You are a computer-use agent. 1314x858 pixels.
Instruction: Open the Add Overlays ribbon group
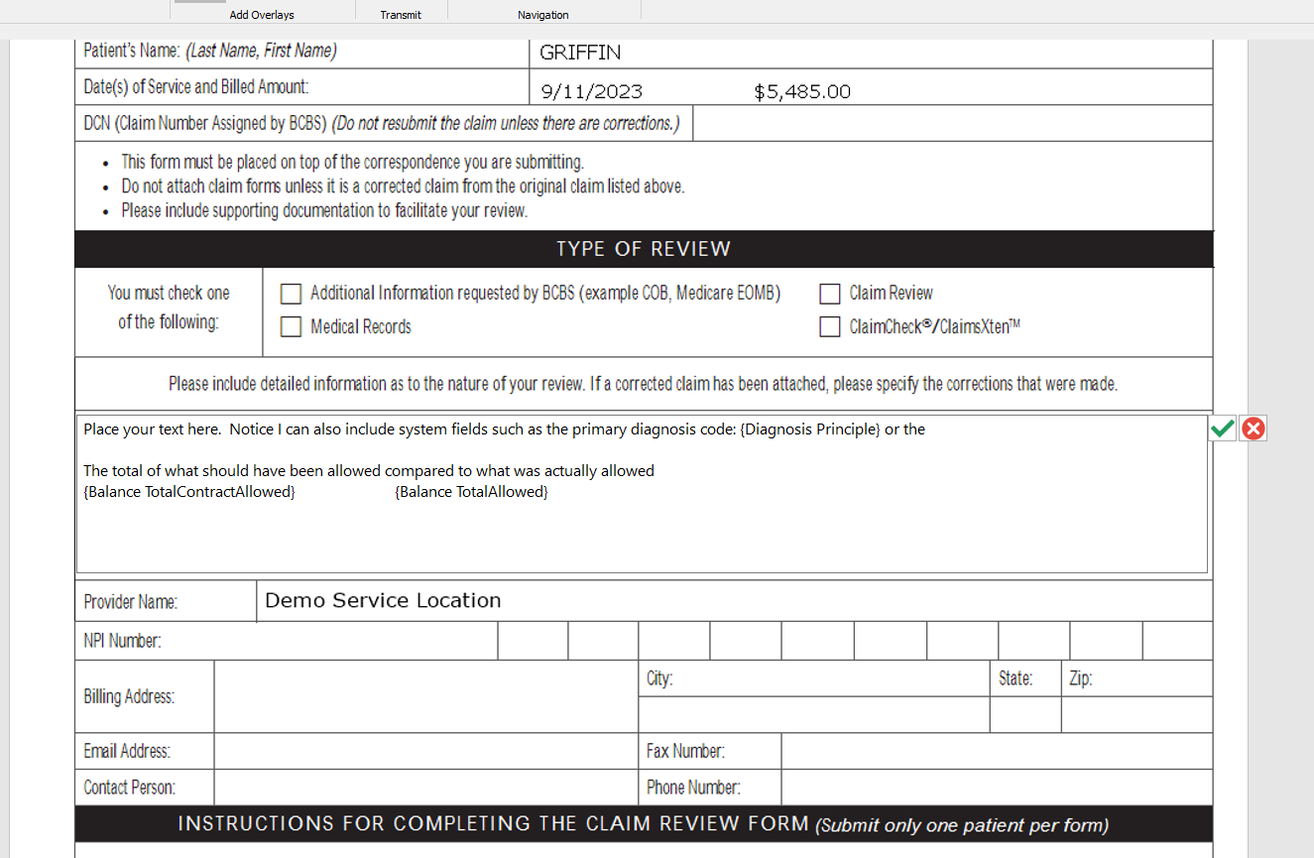coord(262,15)
